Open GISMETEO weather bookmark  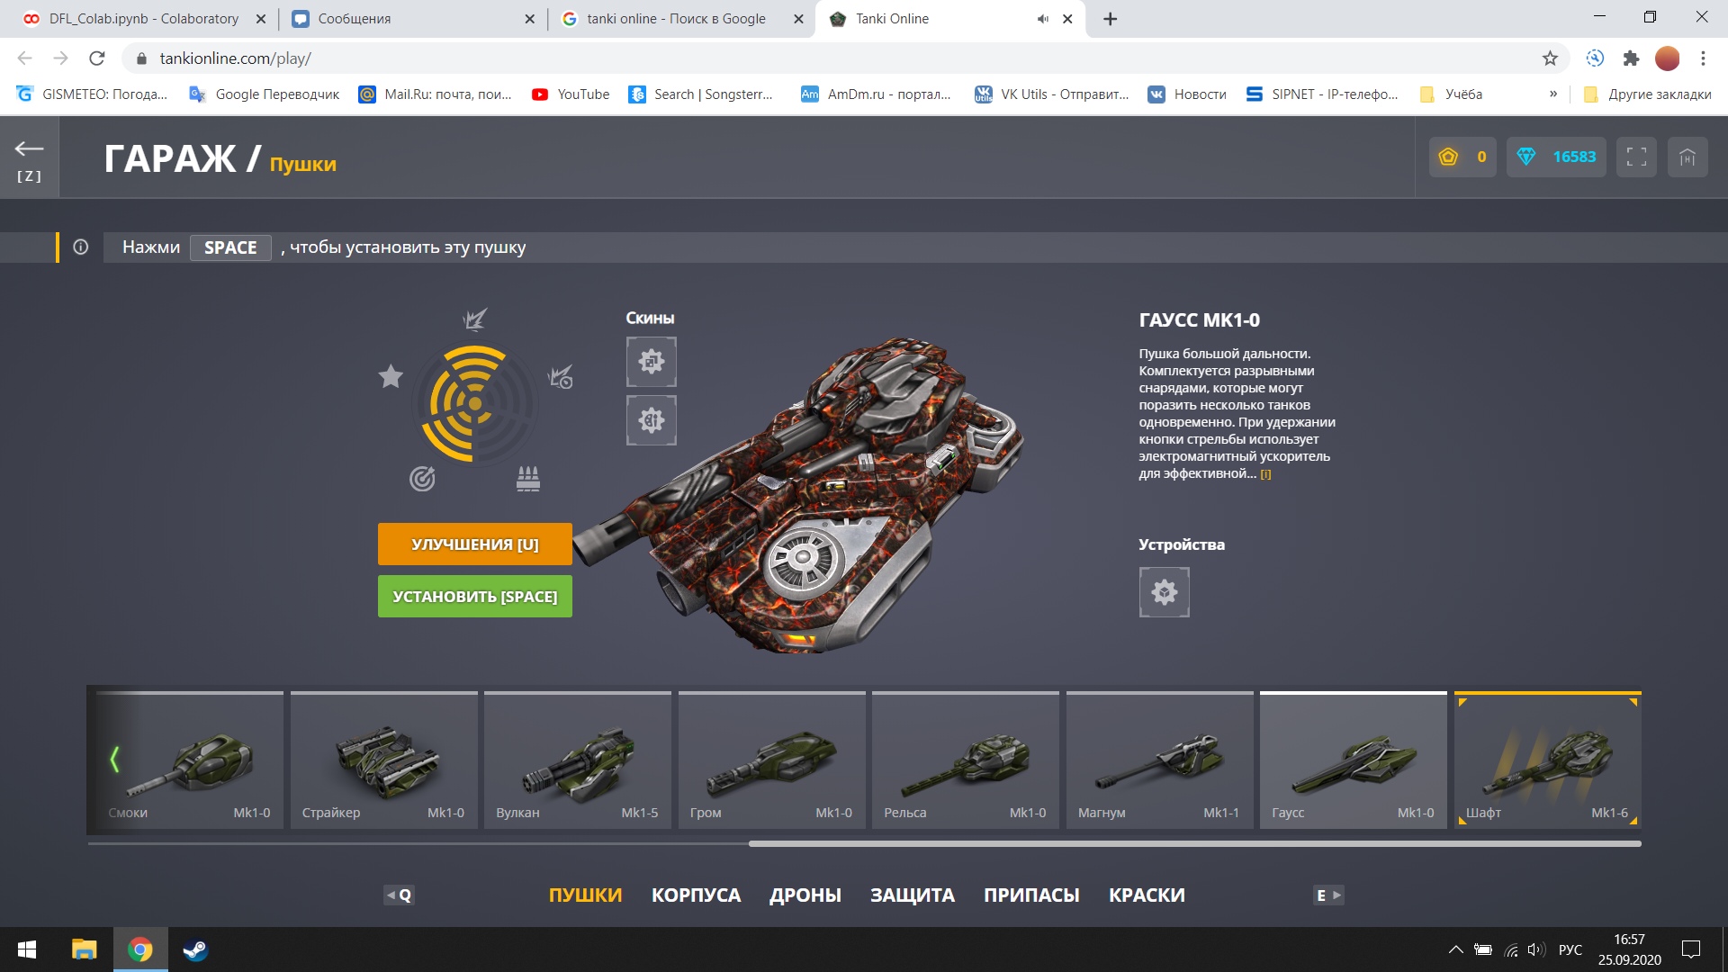(x=93, y=94)
